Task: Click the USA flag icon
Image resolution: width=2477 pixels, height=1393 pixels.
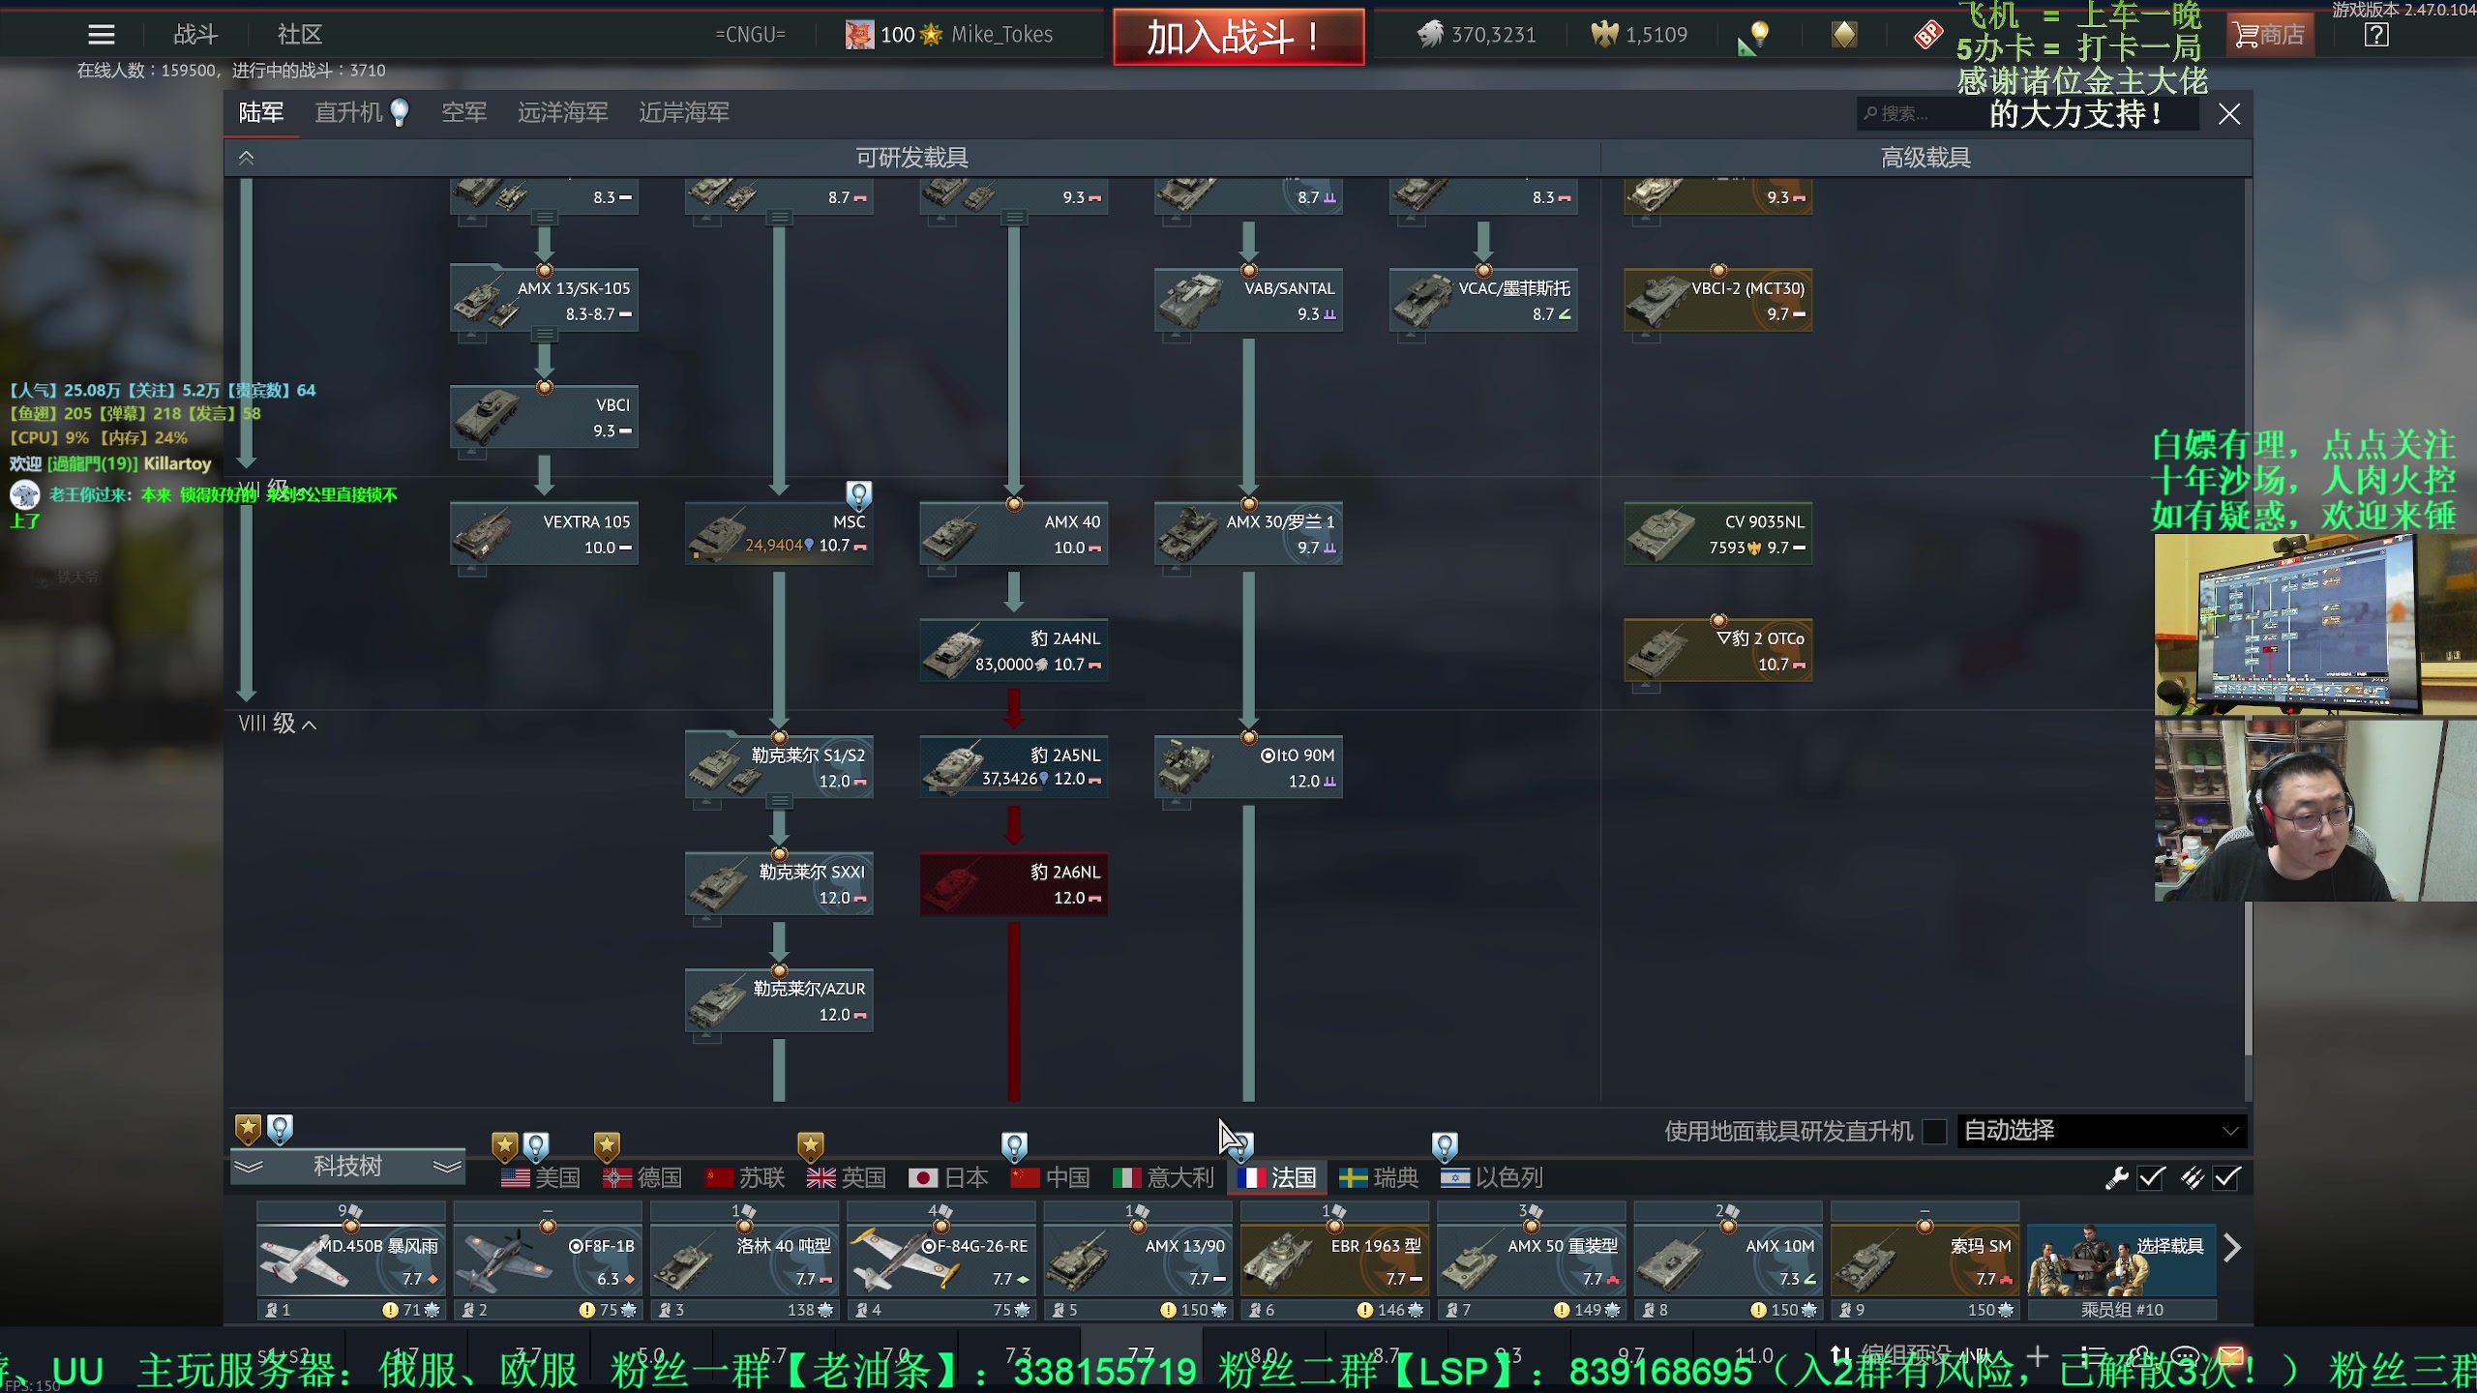Action: [x=516, y=1177]
